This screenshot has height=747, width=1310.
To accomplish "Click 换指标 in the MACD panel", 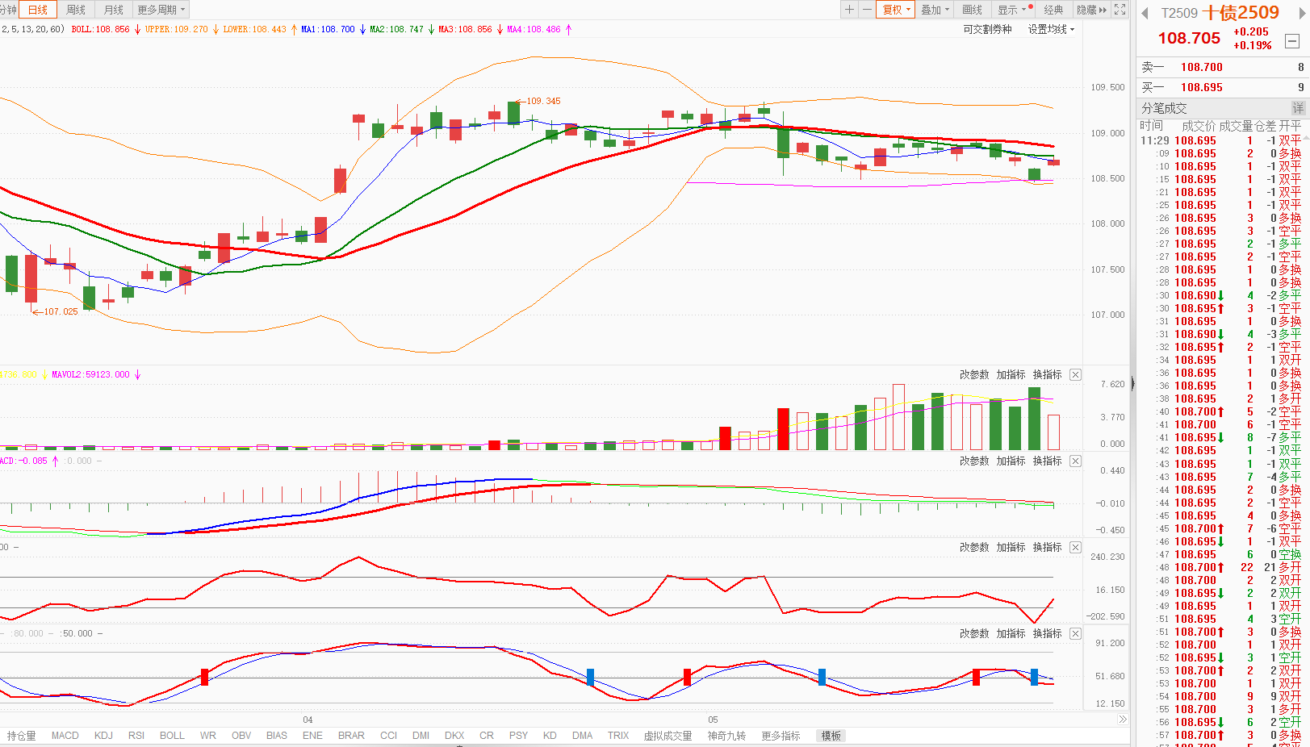I will click(1047, 461).
